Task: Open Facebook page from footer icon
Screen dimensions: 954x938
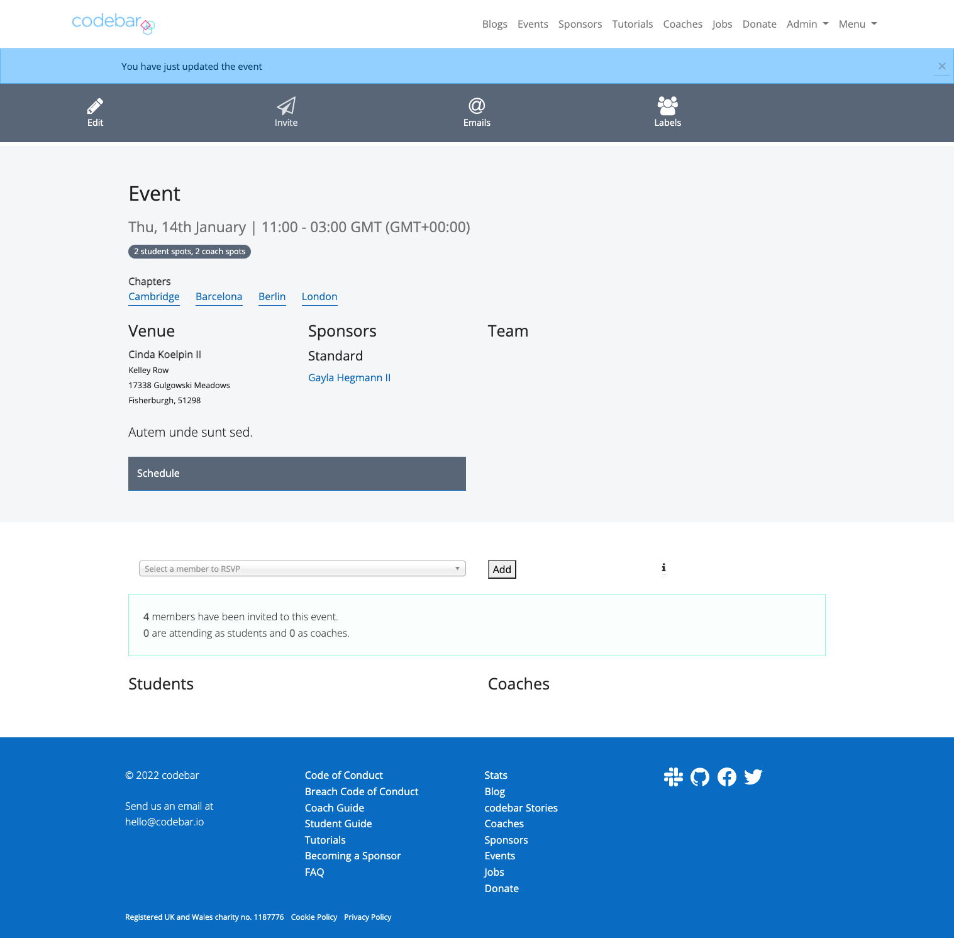Action: point(726,777)
